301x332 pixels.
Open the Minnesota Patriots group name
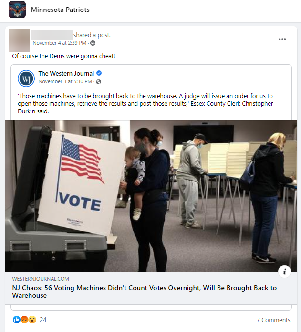point(60,10)
